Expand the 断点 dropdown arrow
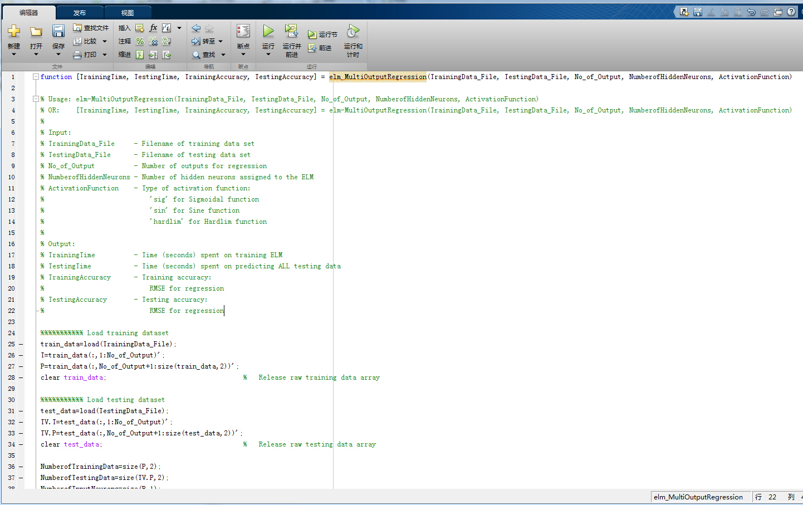Viewport: 803px width, 505px height. (x=243, y=55)
